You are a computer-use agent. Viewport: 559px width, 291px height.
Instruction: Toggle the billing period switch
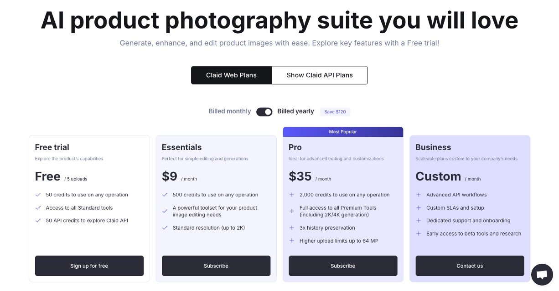264,111
